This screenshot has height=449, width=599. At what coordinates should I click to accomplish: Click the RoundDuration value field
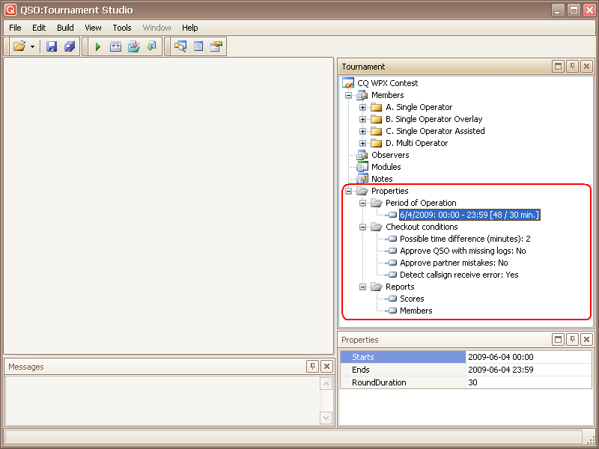(527, 382)
